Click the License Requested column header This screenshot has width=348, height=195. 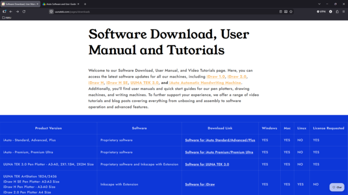click(x=329, y=128)
